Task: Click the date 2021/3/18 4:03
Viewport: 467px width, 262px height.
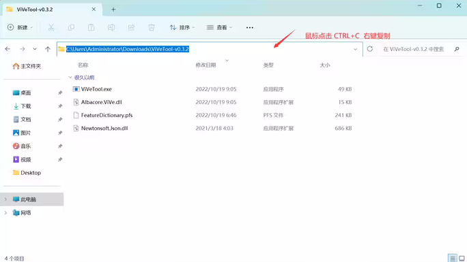Action: click(214, 128)
